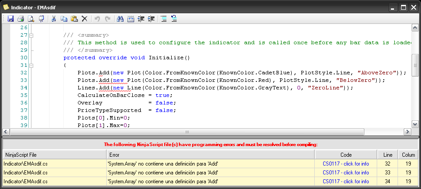Click the Delete X icon

[85, 19]
